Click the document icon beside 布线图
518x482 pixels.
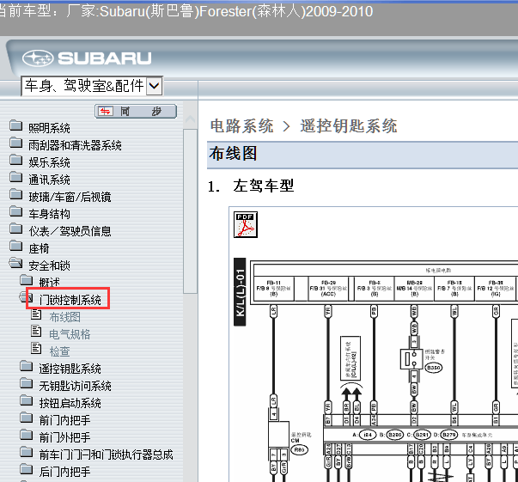click(x=36, y=314)
